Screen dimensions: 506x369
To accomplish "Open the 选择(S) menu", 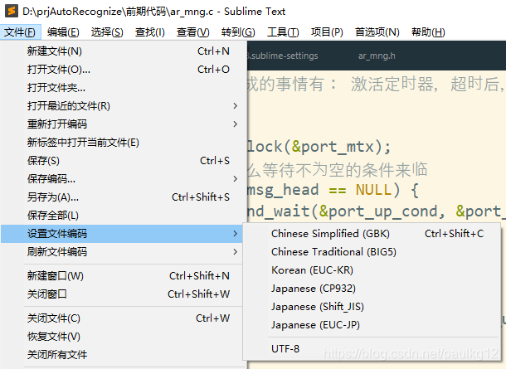I will [x=107, y=32].
